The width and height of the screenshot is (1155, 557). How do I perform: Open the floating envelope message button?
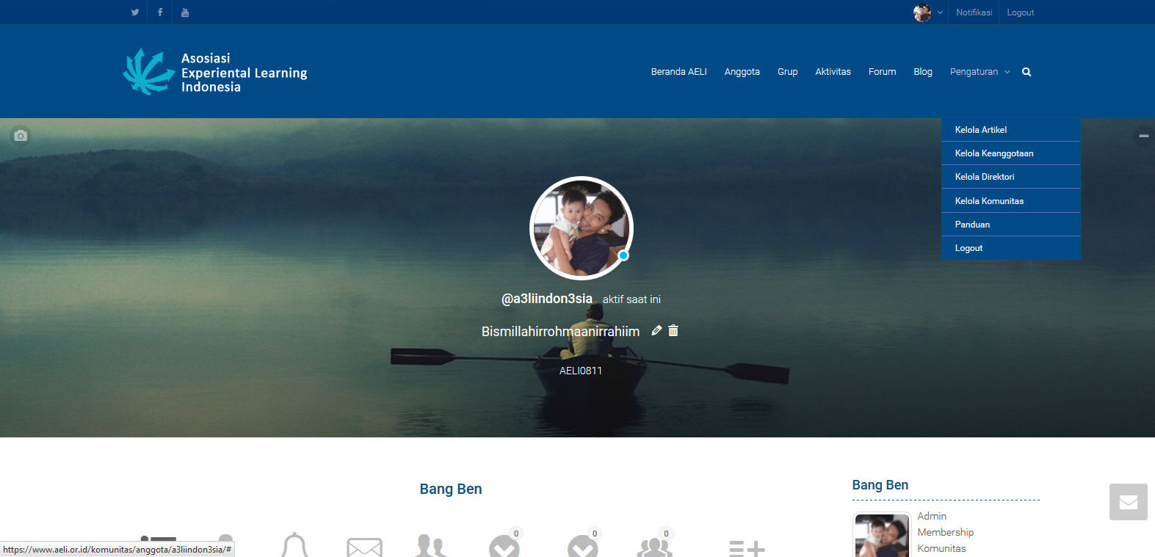pos(1129,502)
